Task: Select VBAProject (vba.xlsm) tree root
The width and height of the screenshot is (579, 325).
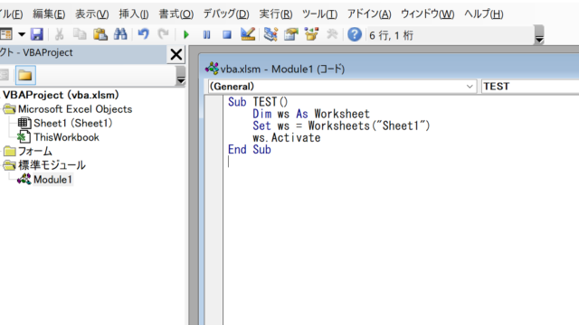Action: 61,95
